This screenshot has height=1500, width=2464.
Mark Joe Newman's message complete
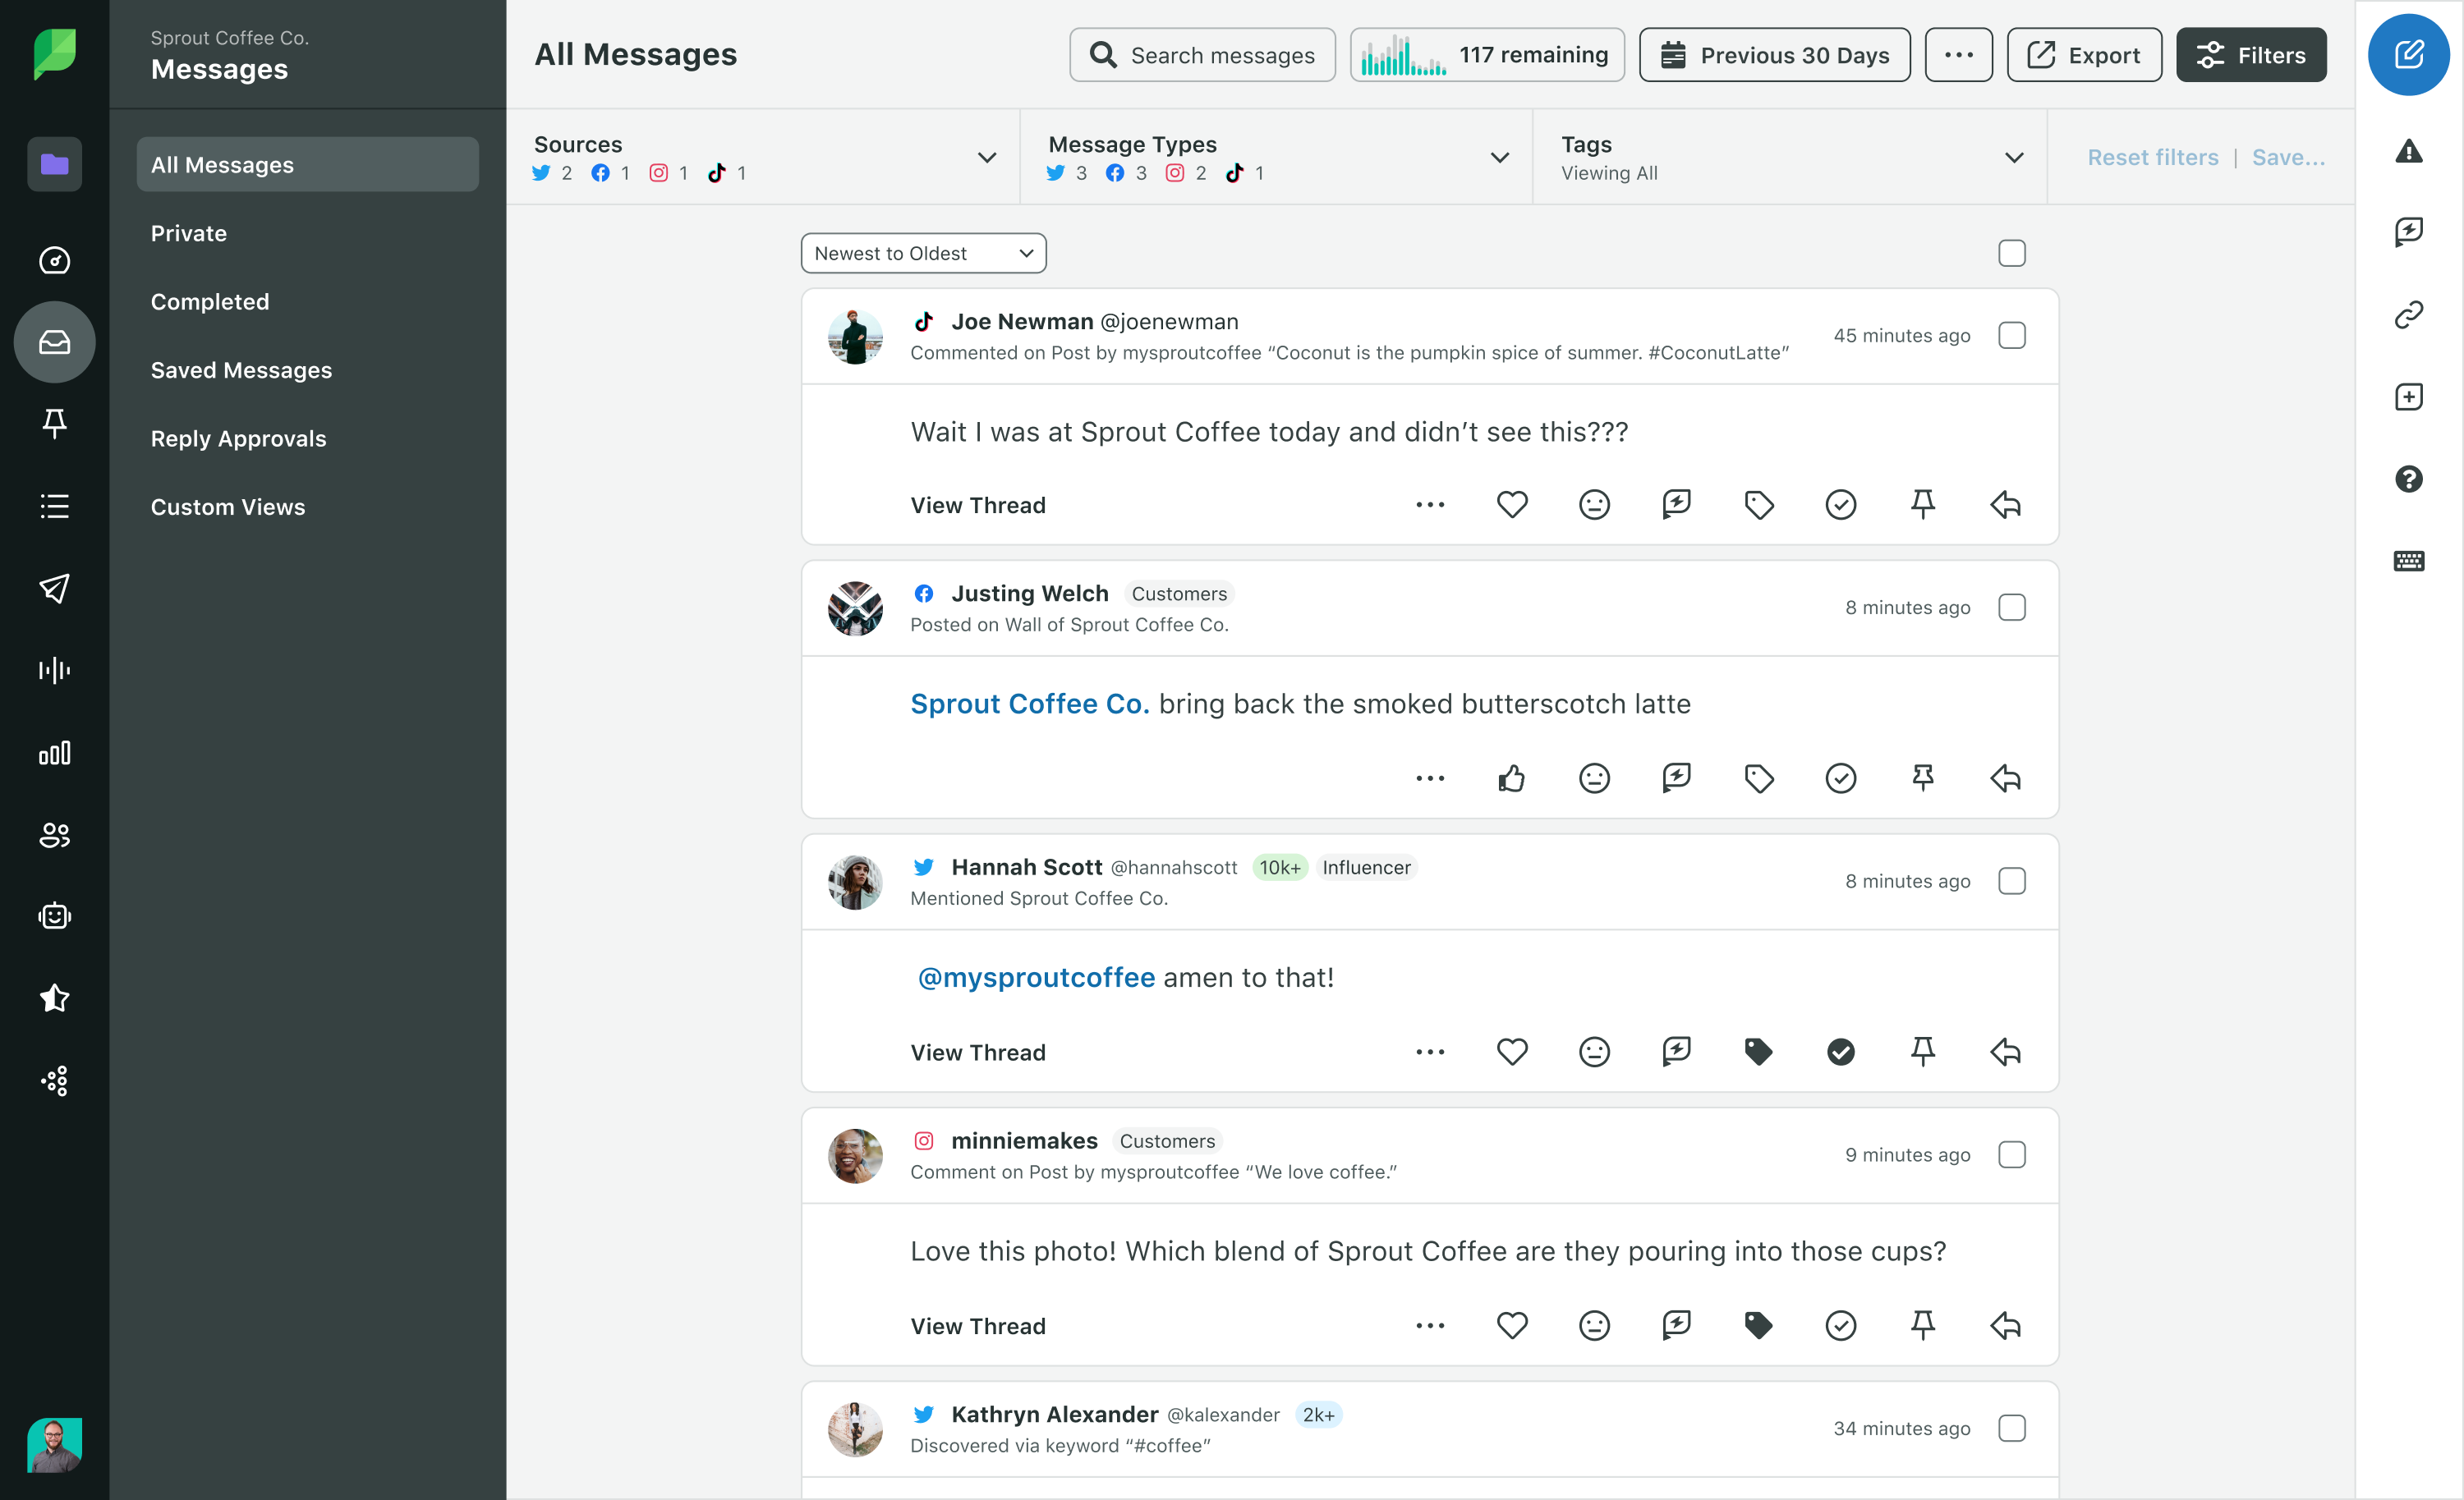pos(1840,505)
